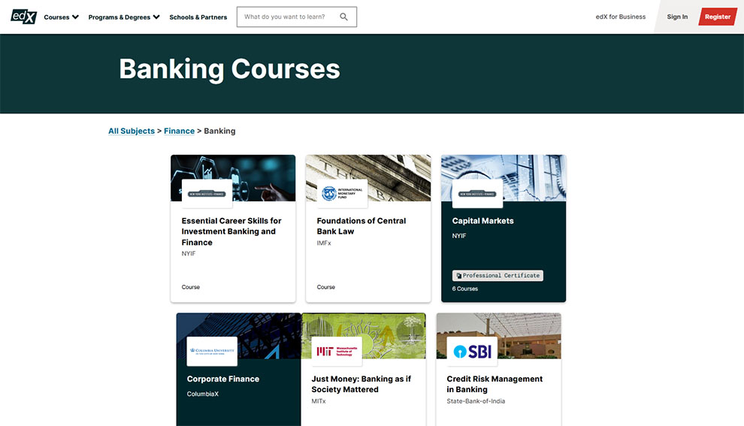Viewport: 744px width, 426px height.
Task: Click the red Register button
Action: [718, 17]
